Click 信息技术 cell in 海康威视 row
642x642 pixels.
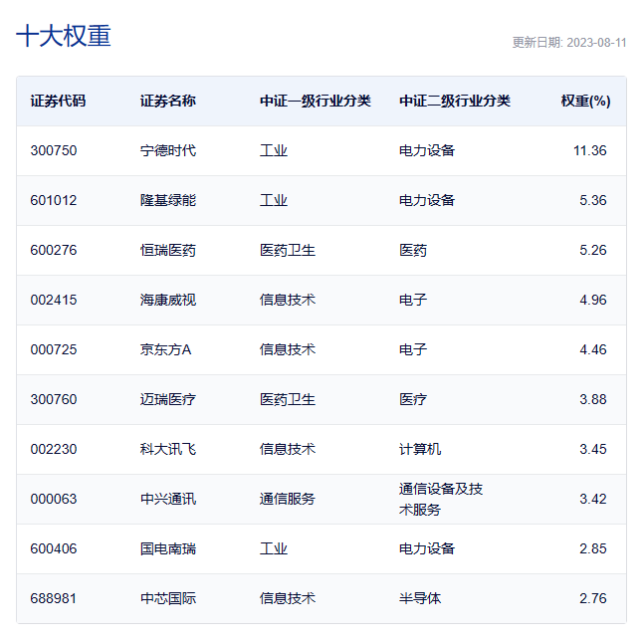pos(288,301)
